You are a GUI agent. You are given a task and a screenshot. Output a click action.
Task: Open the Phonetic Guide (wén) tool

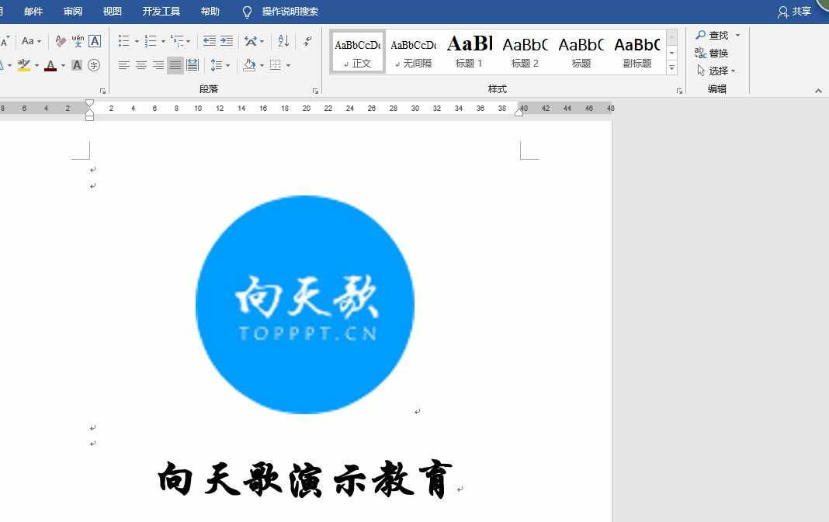click(x=78, y=41)
